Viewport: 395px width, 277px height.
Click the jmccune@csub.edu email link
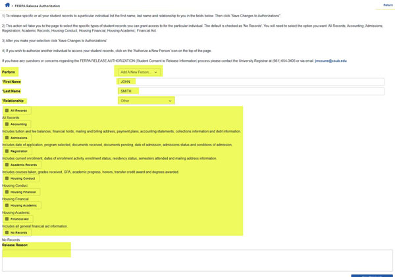(330, 61)
